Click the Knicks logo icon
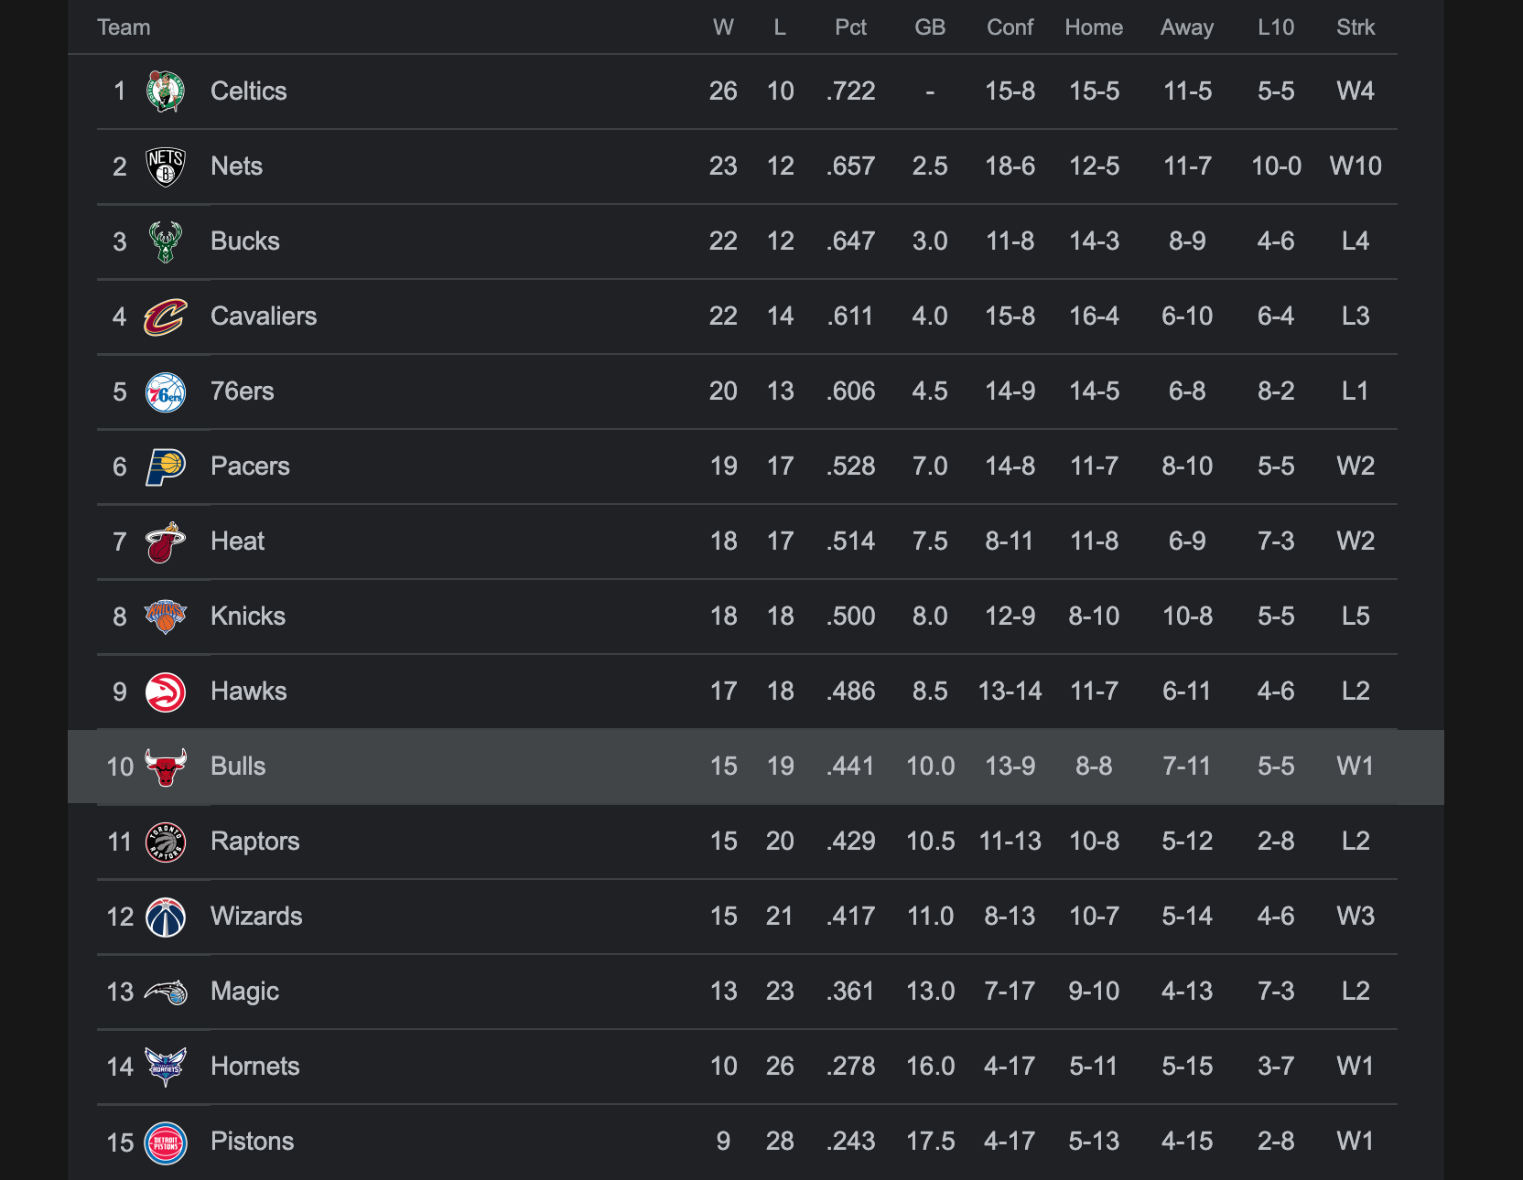The height and width of the screenshot is (1180, 1523). point(166,617)
